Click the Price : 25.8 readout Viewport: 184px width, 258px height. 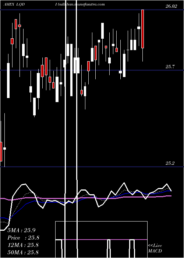tap(24, 238)
